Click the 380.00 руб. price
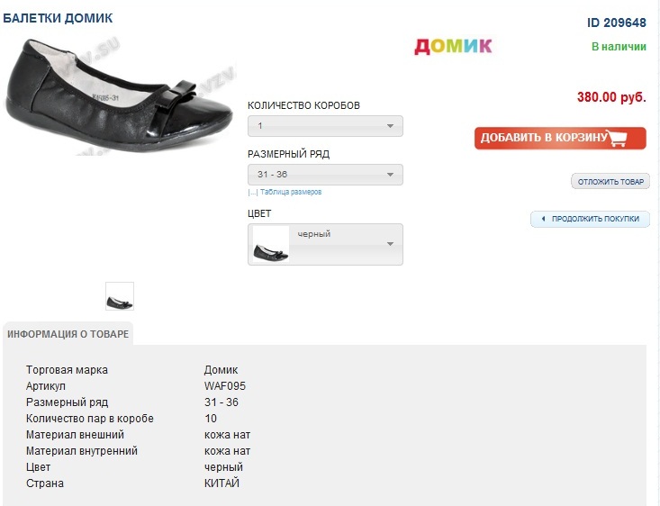Viewport: 660px width, 506px height. (611, 97)
